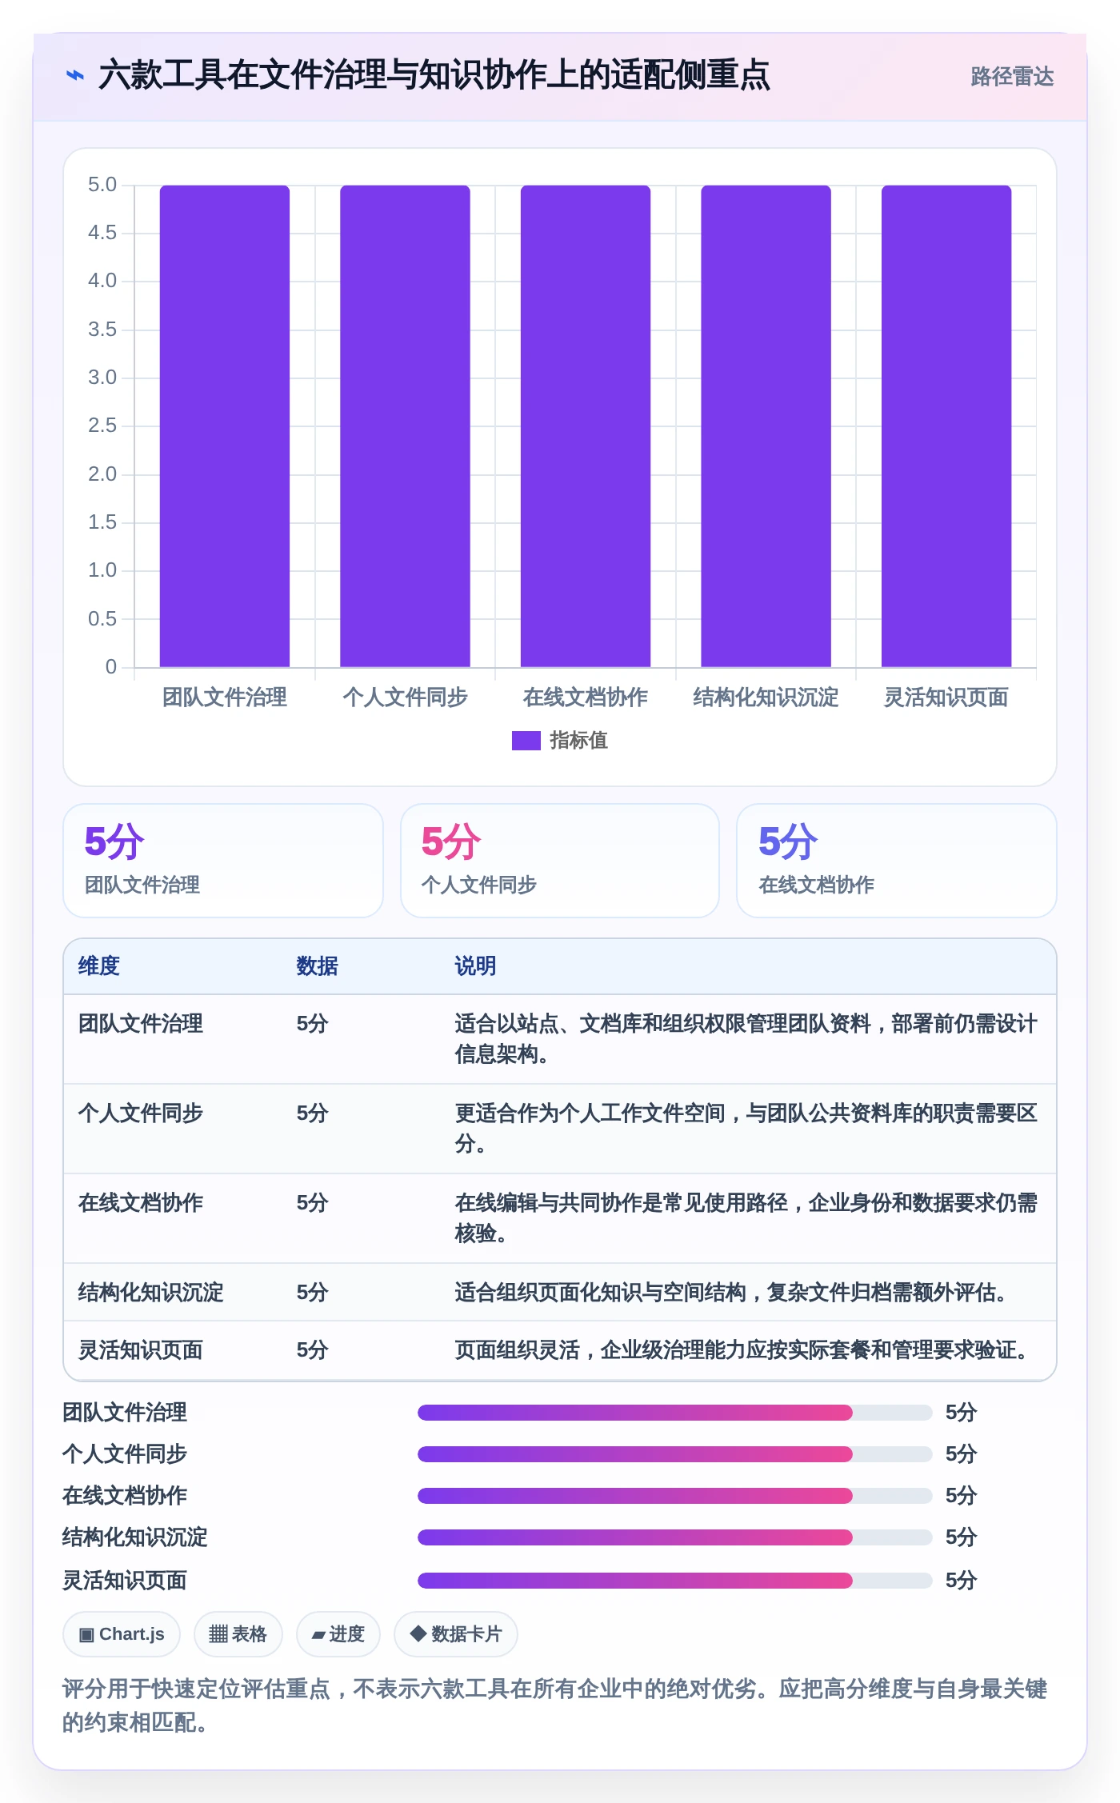Click the lightning icon beside the title
1120x1803 pixels.
(x=74, y=76)
